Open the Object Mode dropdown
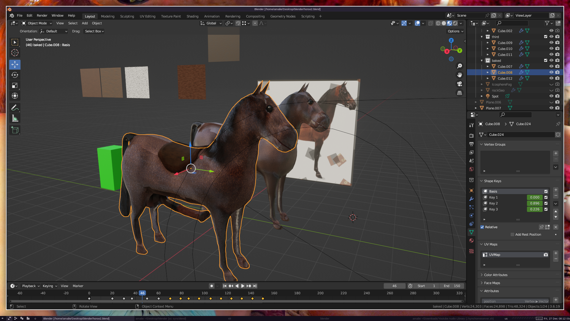 point(37,23)
